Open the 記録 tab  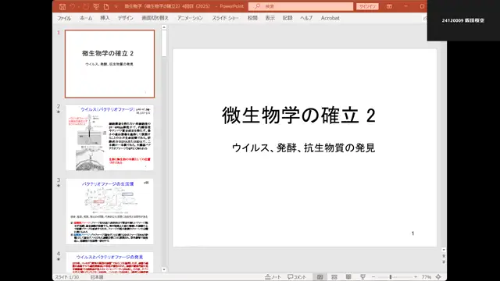point(287,18)
